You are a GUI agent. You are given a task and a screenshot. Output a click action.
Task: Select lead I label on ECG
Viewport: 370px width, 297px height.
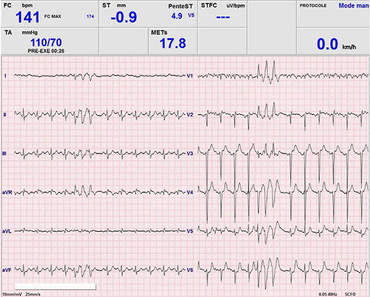(5, 76)
